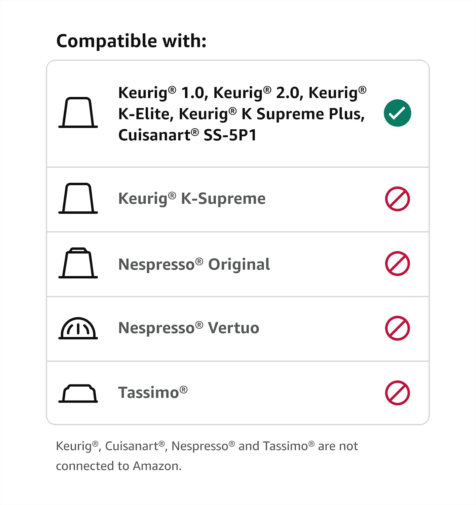
Task: Click the red prohibited icon for Nespresso Vertuo
Action: (397, 328)
